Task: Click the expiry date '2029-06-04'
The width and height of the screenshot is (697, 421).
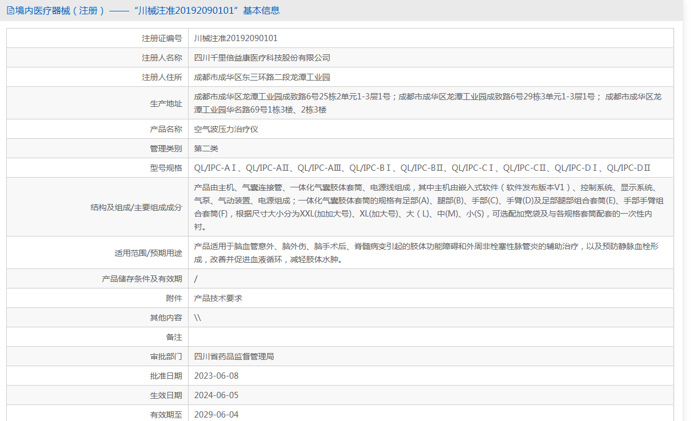Action: tap(216, 415)
